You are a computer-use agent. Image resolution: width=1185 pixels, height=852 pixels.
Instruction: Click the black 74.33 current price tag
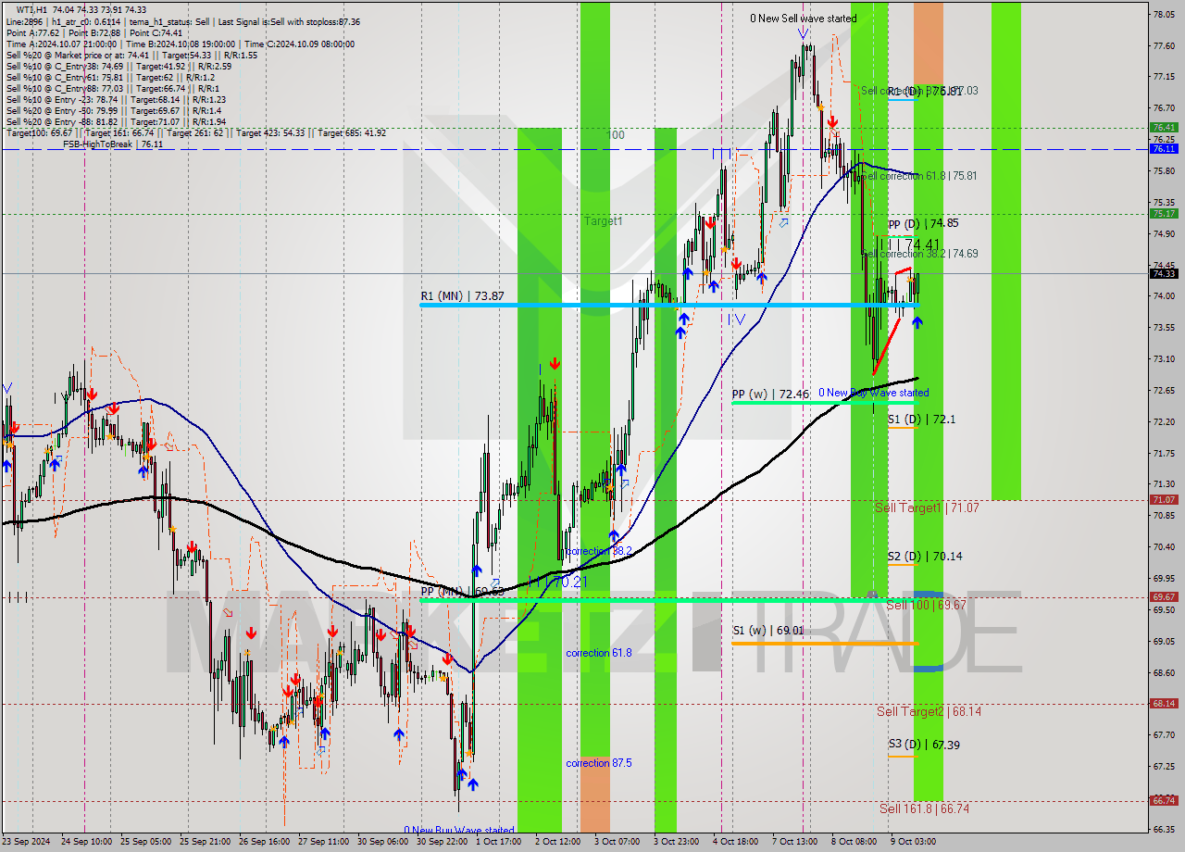[1164, 273]
